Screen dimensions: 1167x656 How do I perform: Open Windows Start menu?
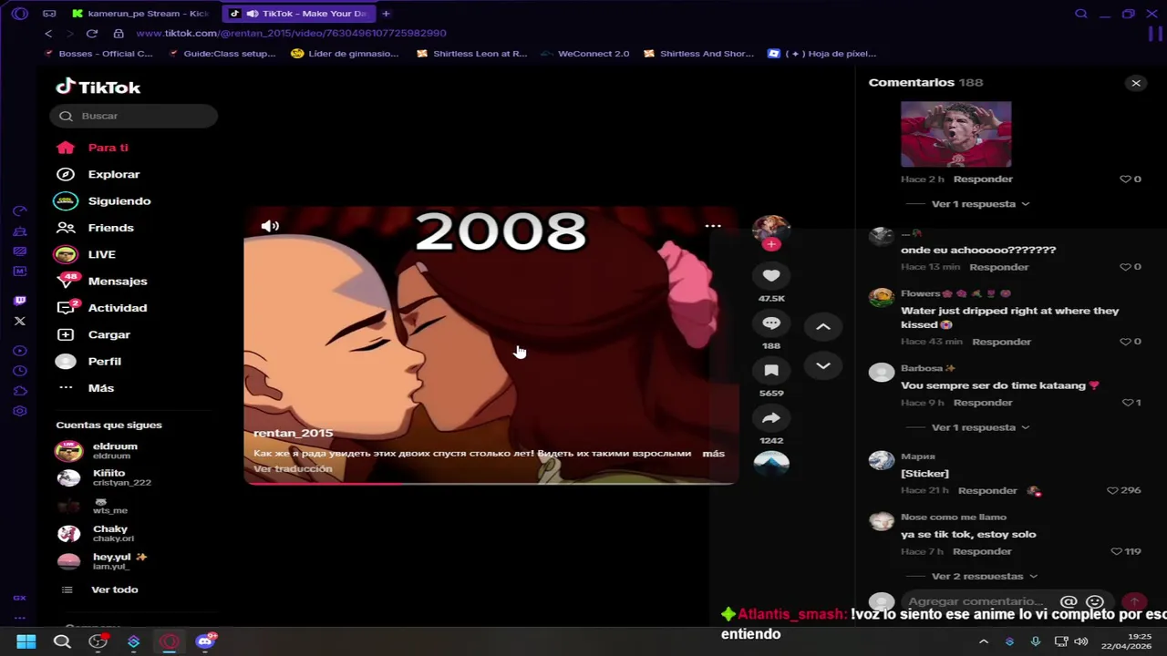[26, 641]
